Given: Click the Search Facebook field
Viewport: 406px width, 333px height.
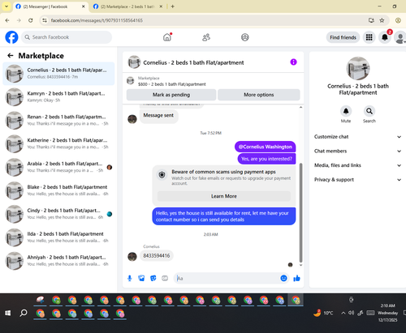Looking at the screenshot, I should coord(67,37).
